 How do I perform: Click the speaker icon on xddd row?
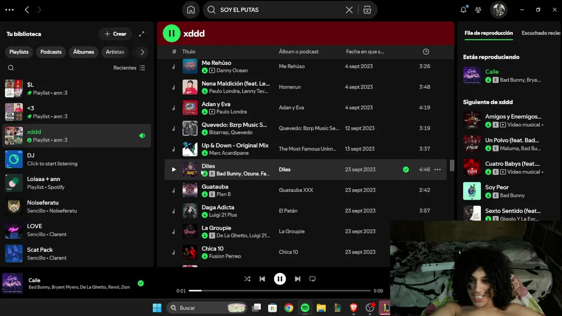tap(142, 136)
